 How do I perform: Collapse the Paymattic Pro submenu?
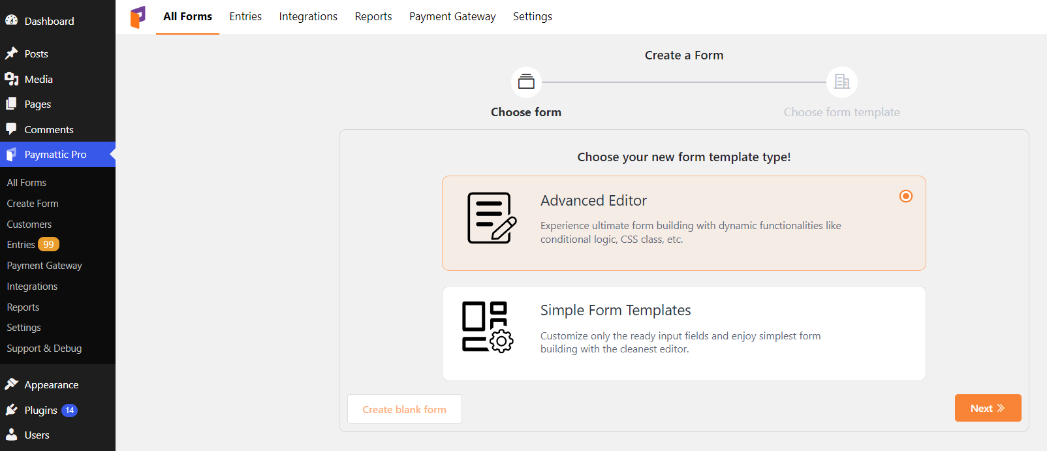55,154
